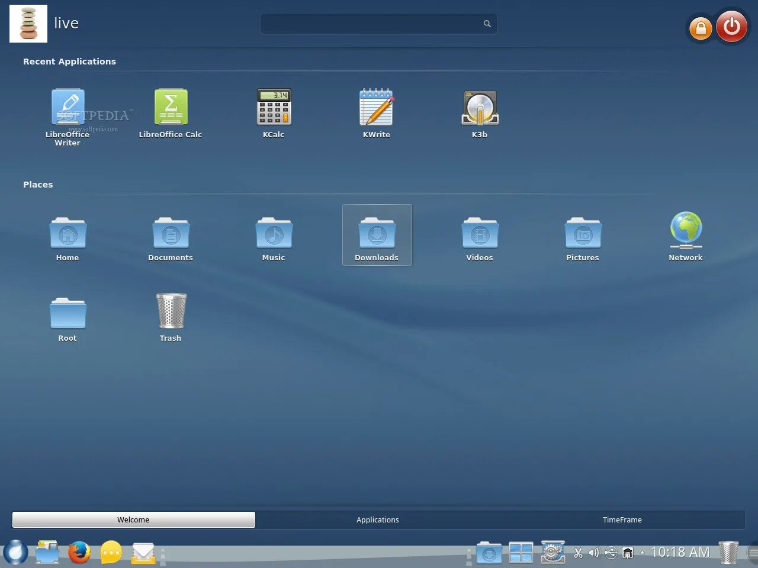Open the yellow chat messenger icon

111,553
